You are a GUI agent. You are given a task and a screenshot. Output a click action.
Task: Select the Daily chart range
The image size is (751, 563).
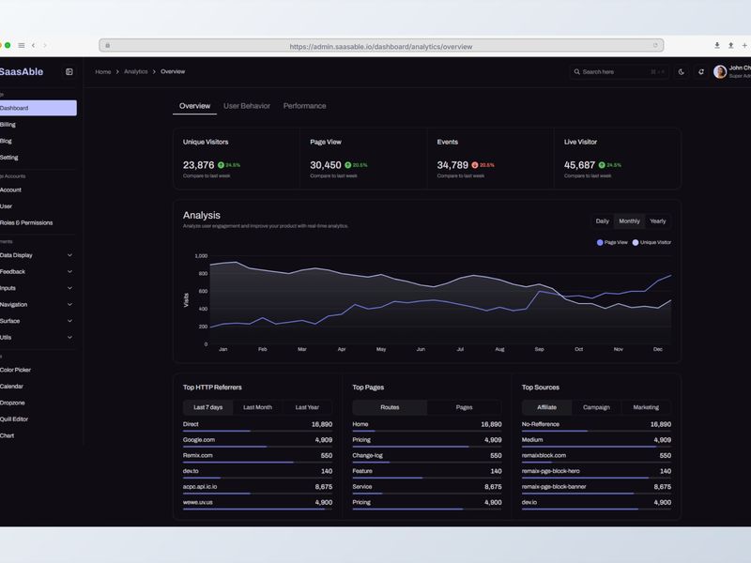click(x=602, y=221)
